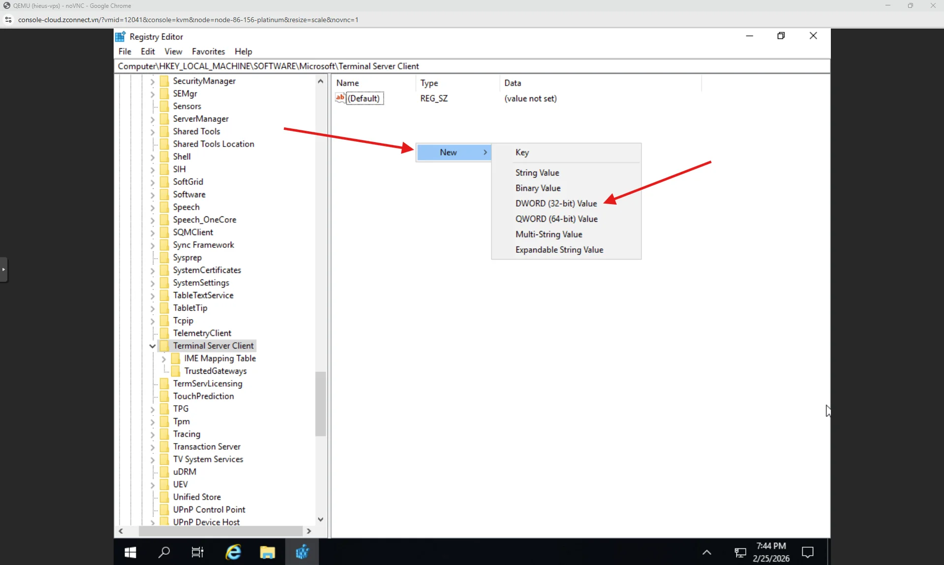Click tree pane scroll up arrow
This screenshot has width=944, height=565.
click(x=321, y=81)
